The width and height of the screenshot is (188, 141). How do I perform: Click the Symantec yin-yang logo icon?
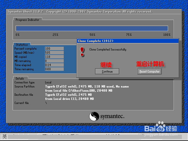[94, 116]
